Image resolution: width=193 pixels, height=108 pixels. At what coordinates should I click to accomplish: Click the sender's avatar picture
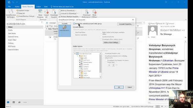153,31
